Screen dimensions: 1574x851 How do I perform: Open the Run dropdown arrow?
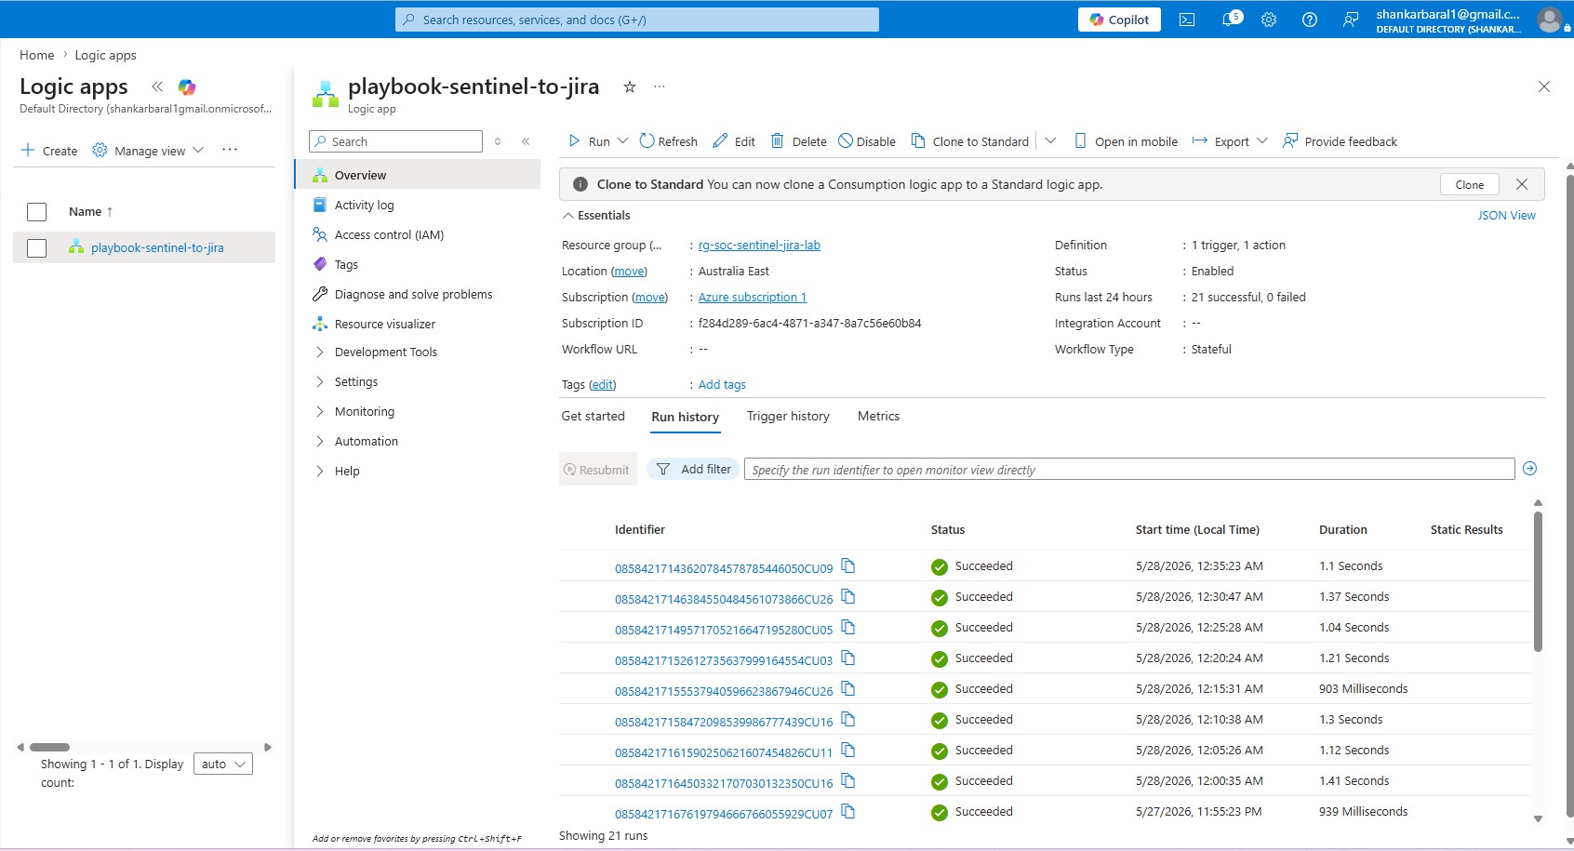[x=623, y=141]
